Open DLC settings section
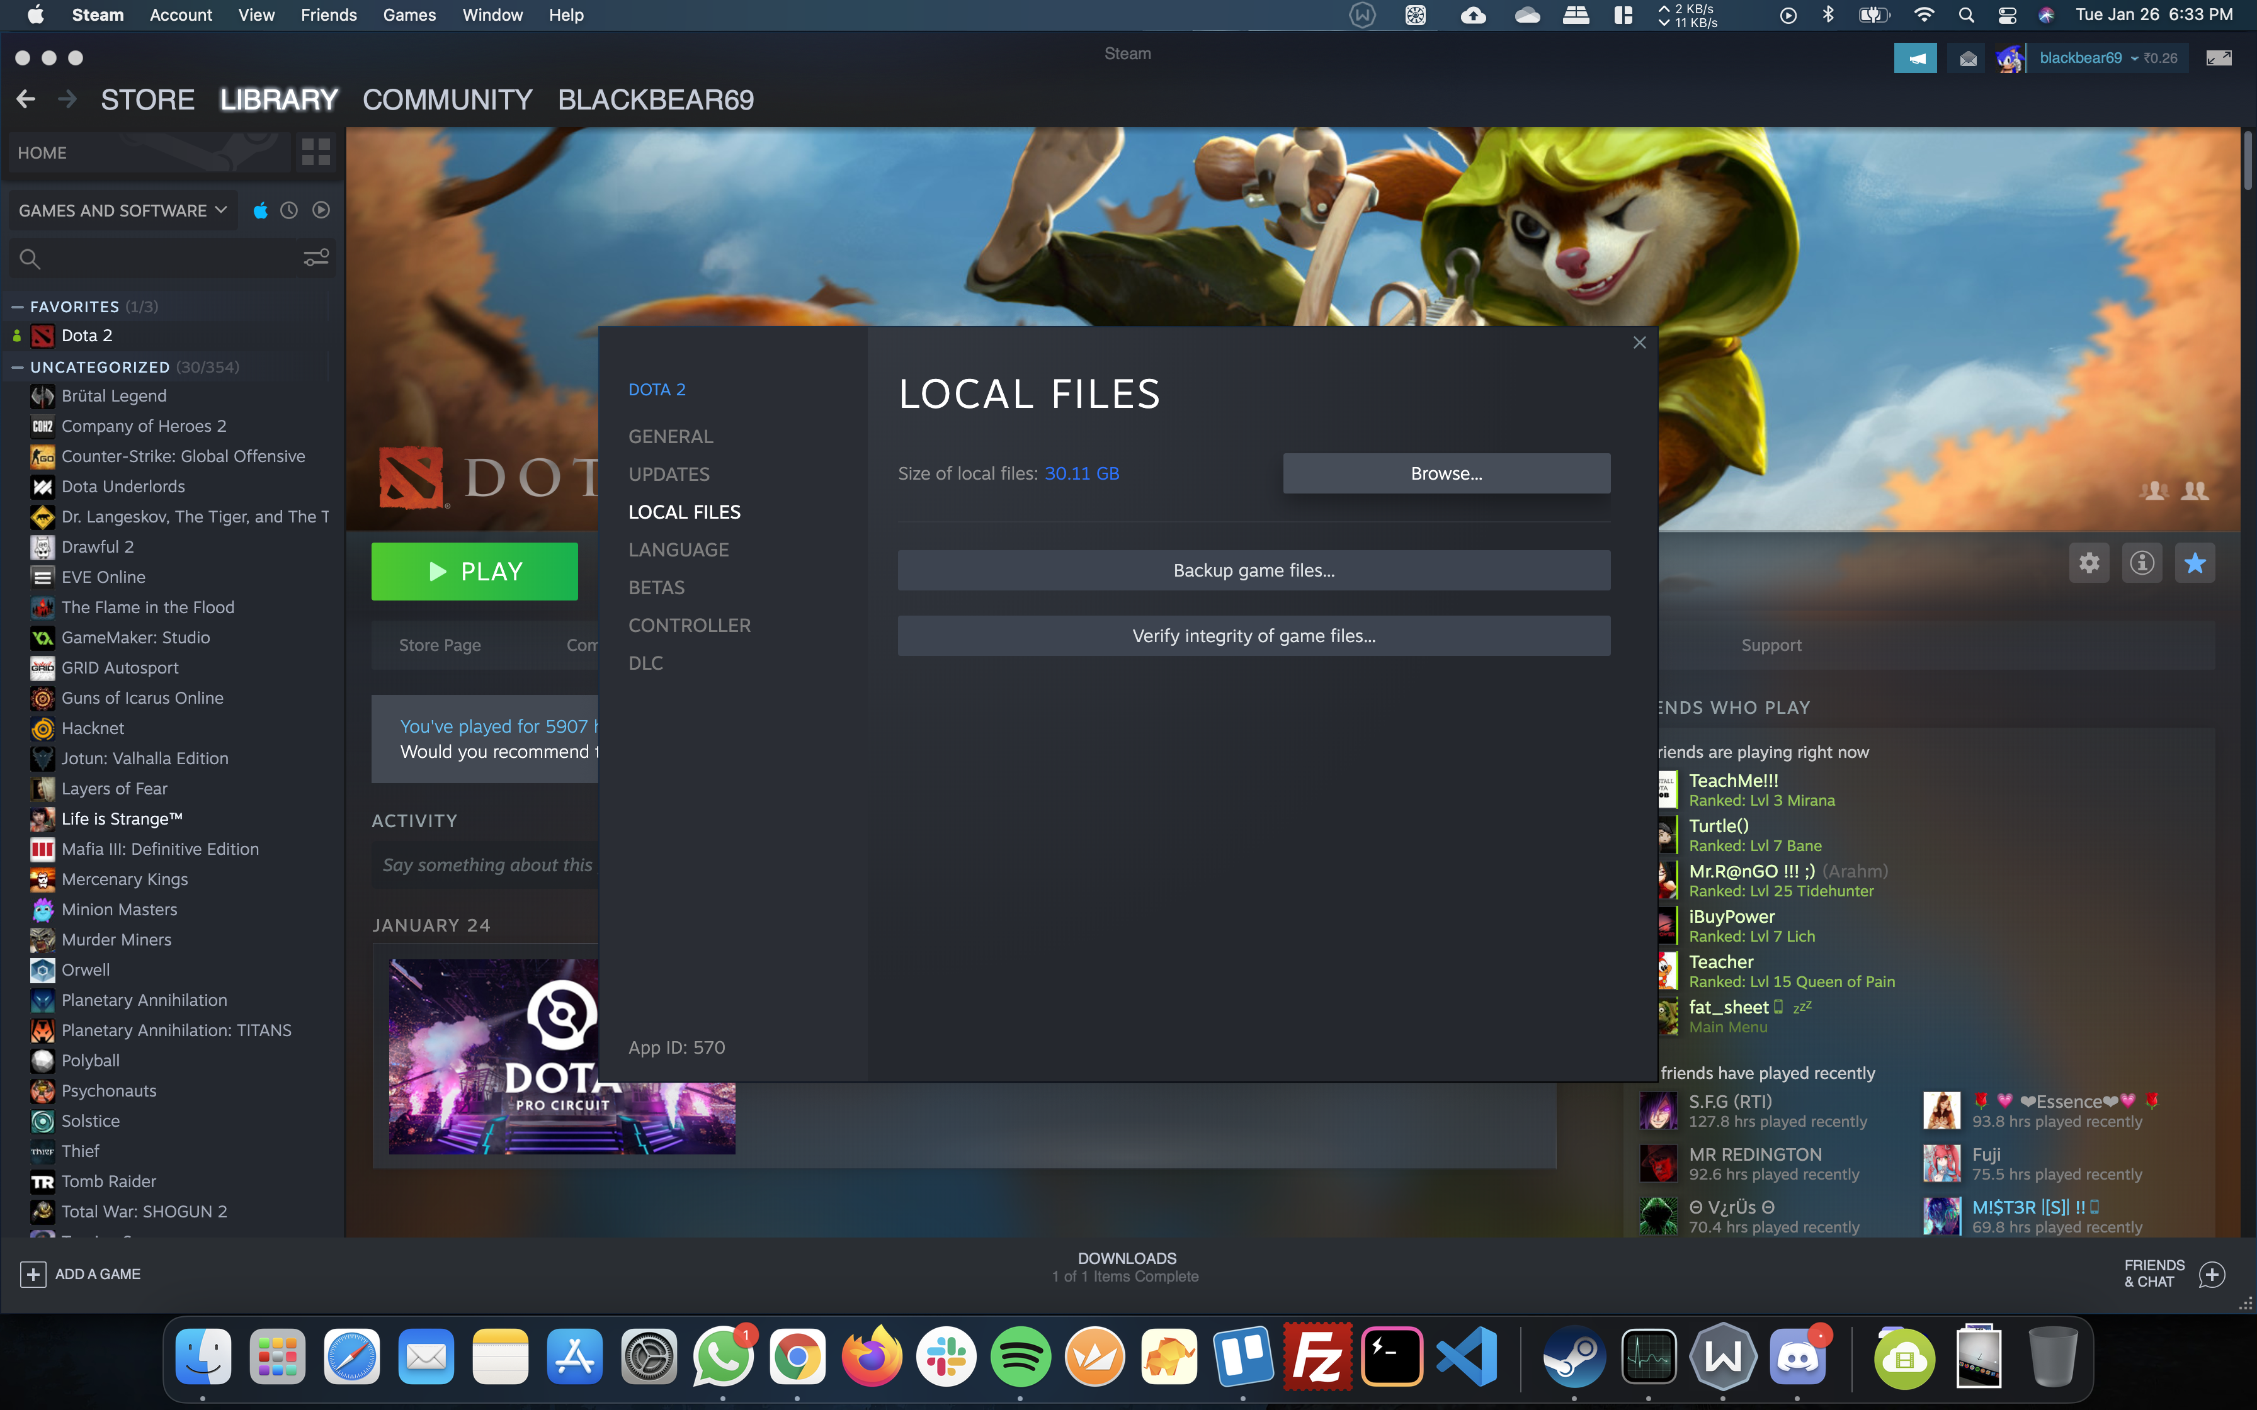This screenshot has height=1410, width=2257. 645,661
